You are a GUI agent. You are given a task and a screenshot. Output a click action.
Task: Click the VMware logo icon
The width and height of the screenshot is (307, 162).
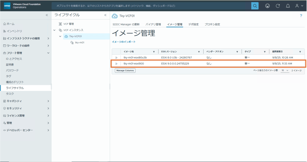(x=7, y=6)
